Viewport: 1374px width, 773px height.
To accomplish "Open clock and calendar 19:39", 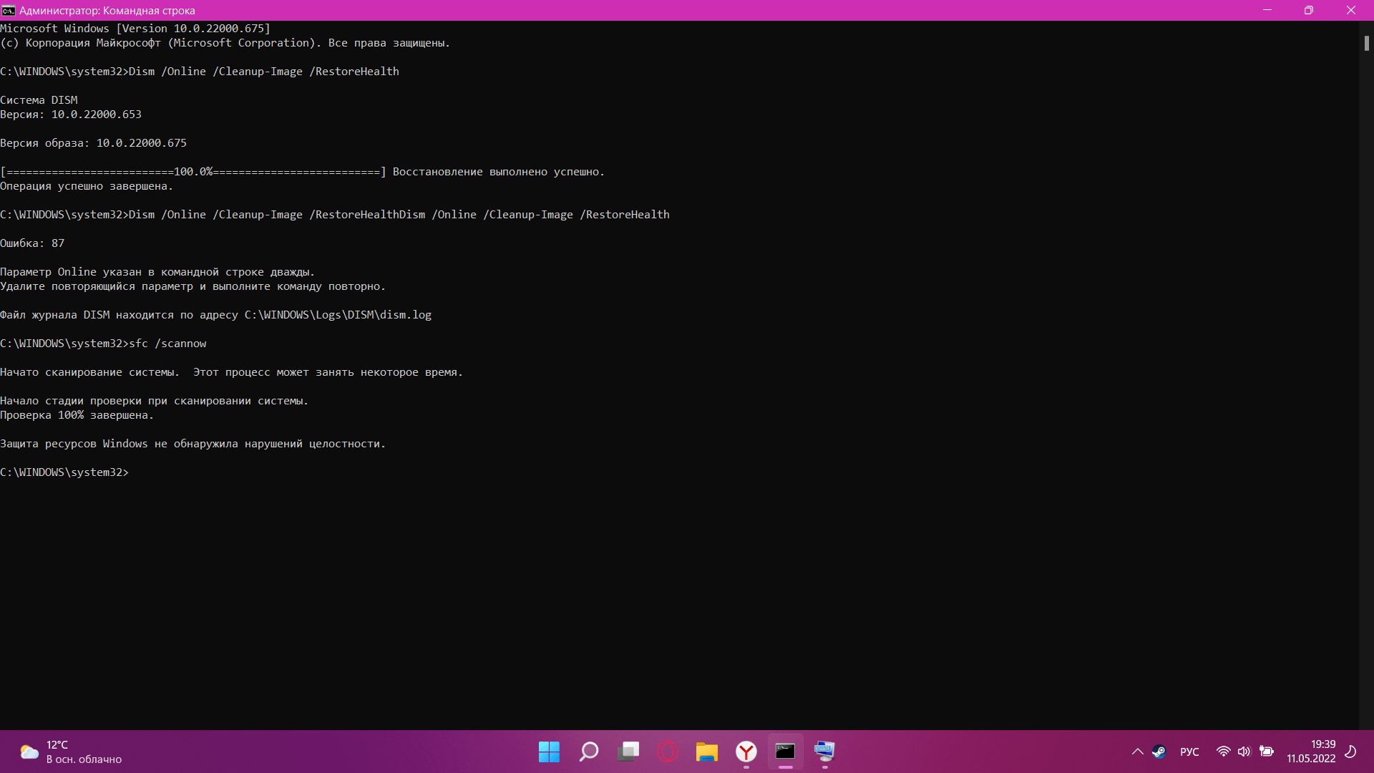I will tap(1311, 752).
